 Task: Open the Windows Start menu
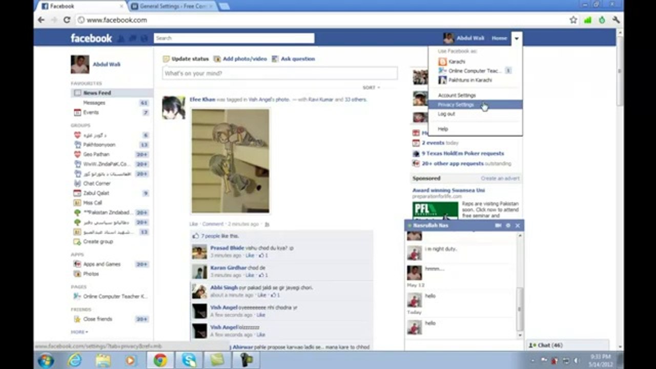(46, 360)
